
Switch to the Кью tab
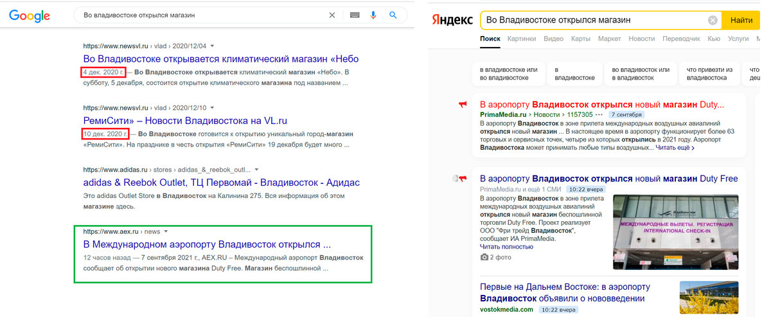click(713, 39)
